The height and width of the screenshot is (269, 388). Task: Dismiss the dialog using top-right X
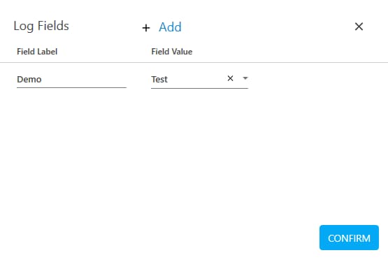click(359, 27)
